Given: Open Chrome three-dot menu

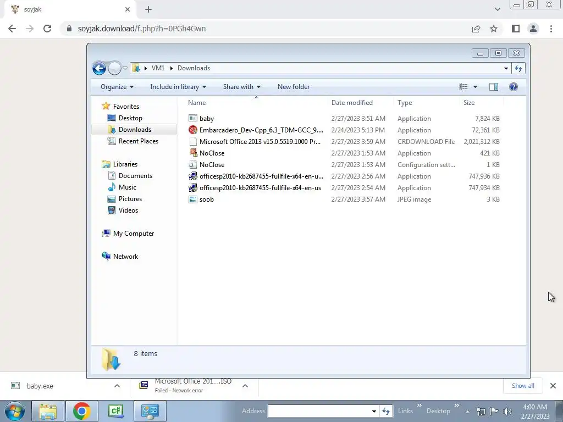Looking at the screenshot, I should (x=551, y=29).
